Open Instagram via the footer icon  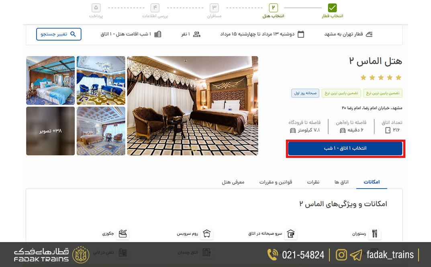point(341,255)
